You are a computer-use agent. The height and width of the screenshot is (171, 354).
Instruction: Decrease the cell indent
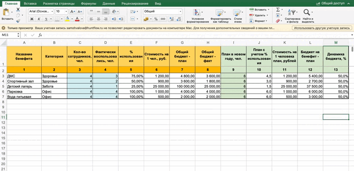point(114,19)
